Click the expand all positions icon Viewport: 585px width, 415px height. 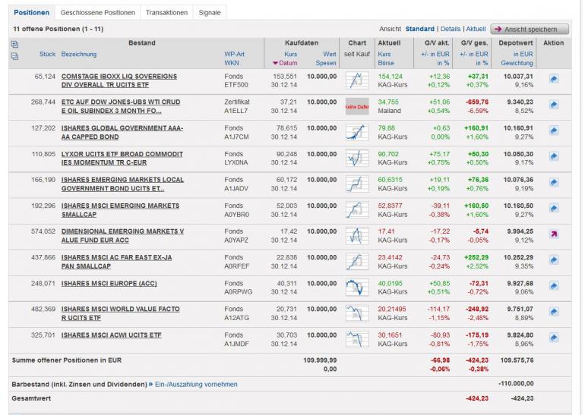15,44
